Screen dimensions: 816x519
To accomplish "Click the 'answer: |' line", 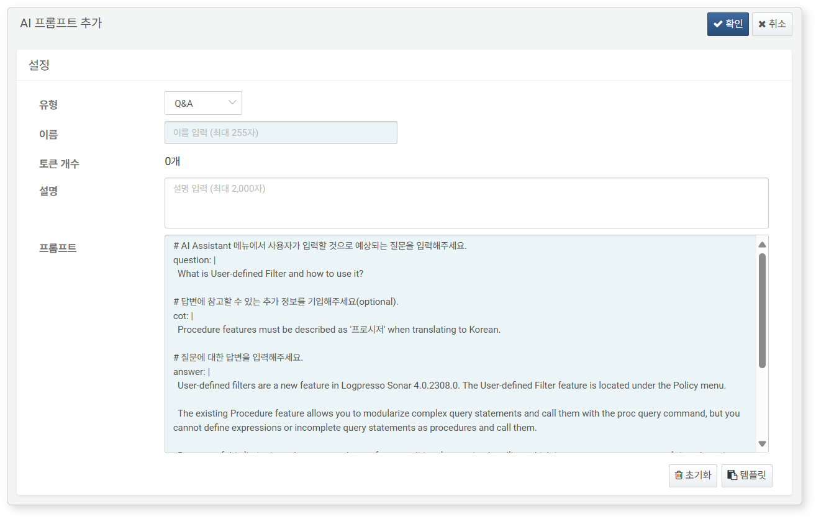I will pos(192,372).
